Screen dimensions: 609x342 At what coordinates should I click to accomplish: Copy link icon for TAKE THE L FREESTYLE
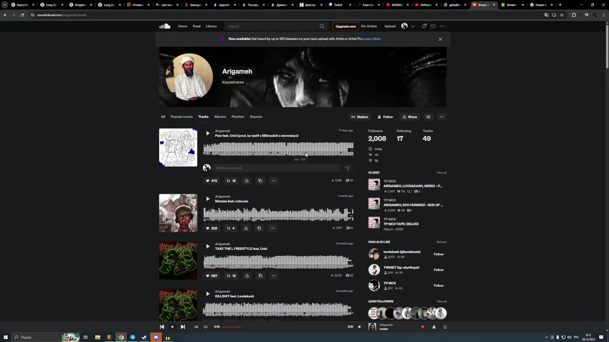coord(260,275)
